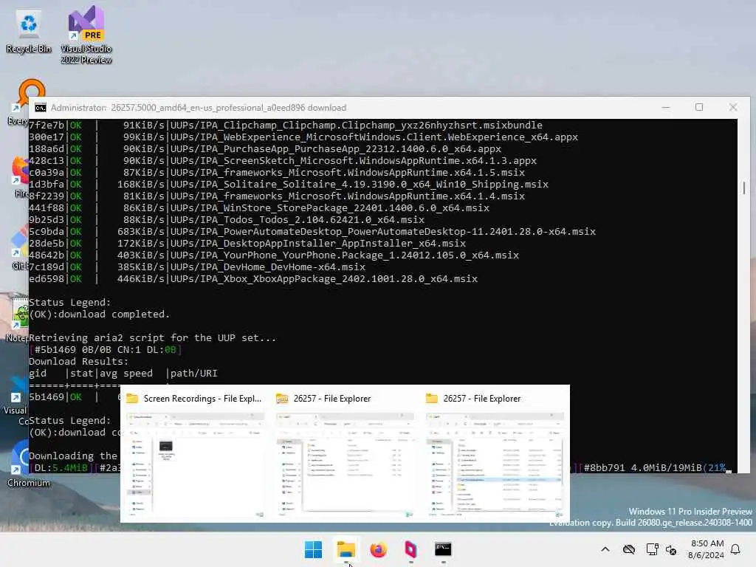The width and height of the screenshot is (756, 567).
Task: Click the Administrator window title text
Action: click(x=199, y=108)
